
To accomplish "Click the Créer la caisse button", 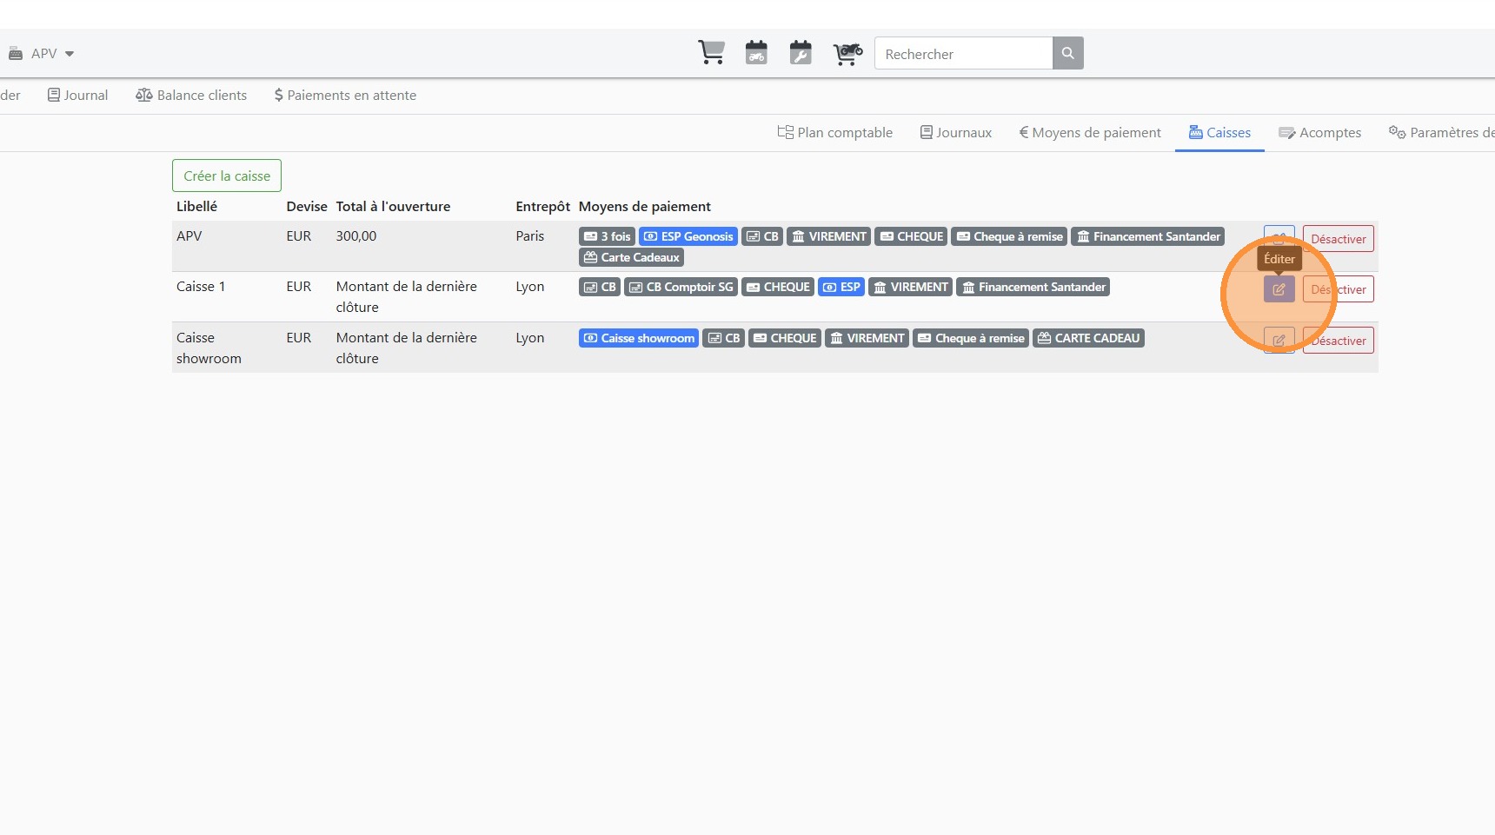I will point(227,176).
